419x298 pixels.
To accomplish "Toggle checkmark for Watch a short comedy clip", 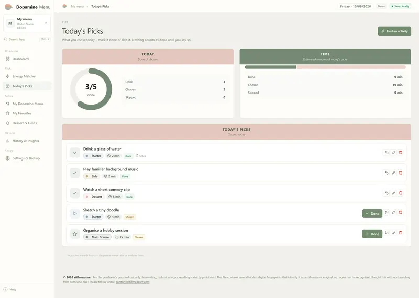I will coord(75,193).
